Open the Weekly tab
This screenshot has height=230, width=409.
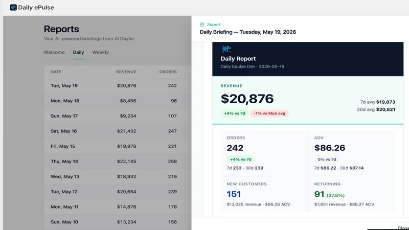100,52
